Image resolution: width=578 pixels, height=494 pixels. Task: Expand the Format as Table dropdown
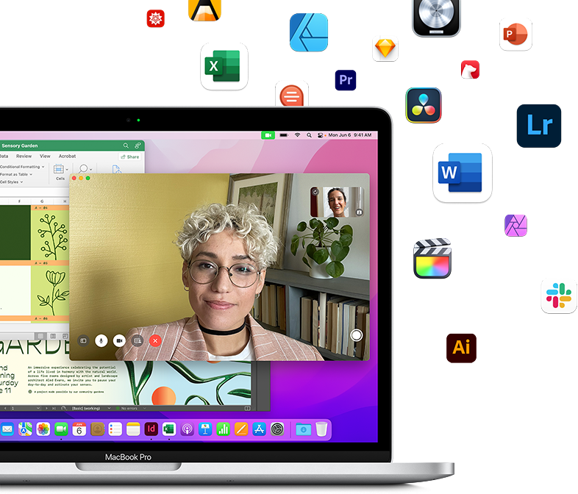click(x=18, y=174)
